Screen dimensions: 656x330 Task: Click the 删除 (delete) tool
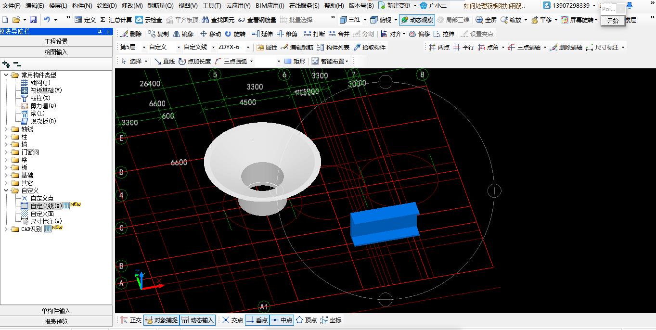coord(131,34)
